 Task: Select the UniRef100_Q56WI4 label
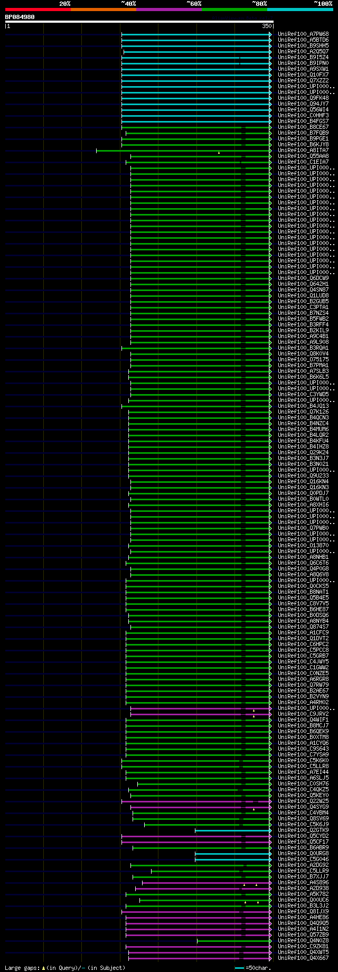(x=303, y=110)
